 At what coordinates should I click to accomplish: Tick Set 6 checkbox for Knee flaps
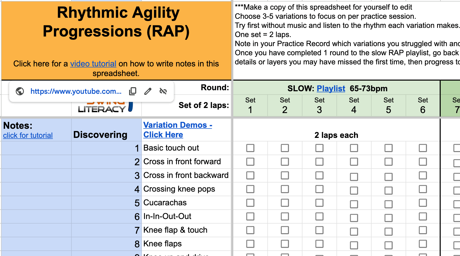pos(423,244)
